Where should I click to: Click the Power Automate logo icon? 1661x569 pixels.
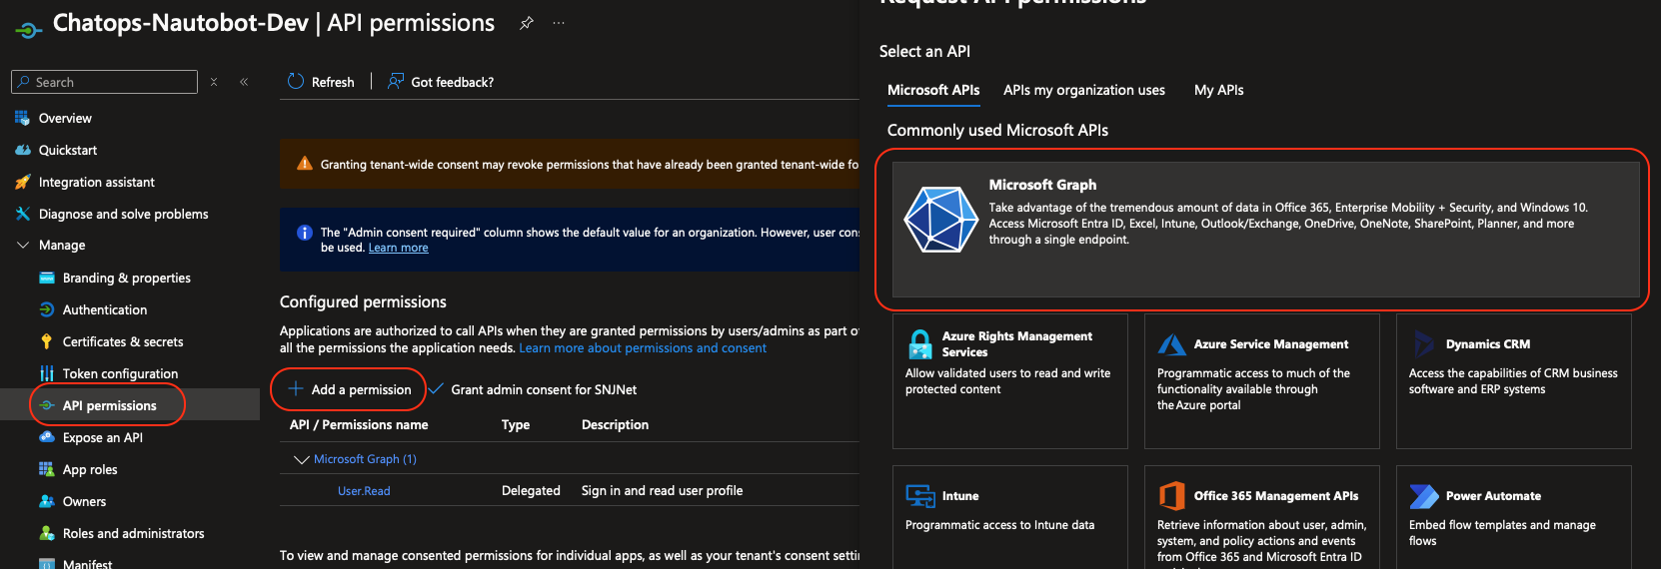click(x=1423, y=496)
